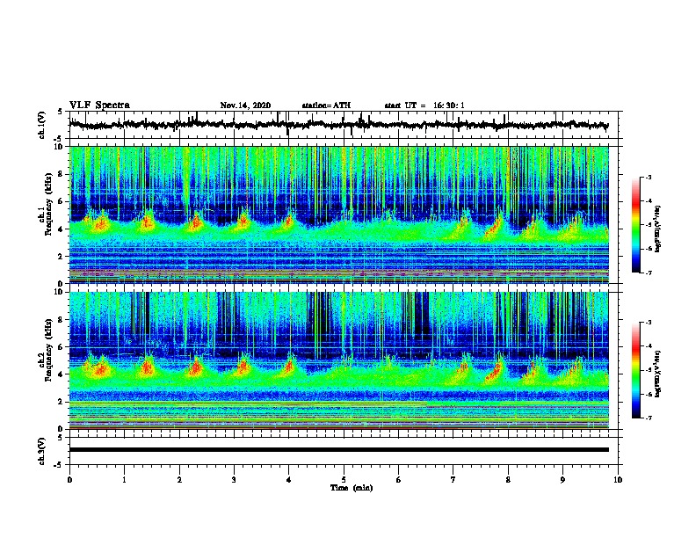Click the ch.2 frequency axis "2" tick label

point(61,402)
